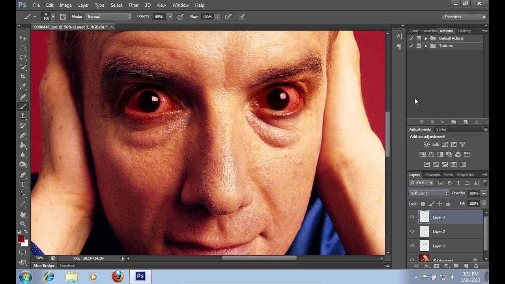
Task: Add a Vibrance adjustment
Action: coord(463,144)
